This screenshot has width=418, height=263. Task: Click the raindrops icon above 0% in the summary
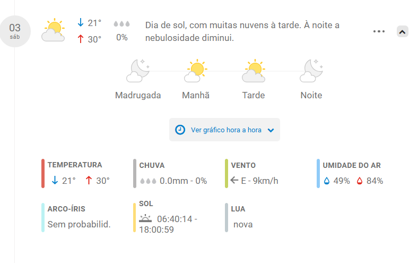pyautogui.click(x=121, y=24)
